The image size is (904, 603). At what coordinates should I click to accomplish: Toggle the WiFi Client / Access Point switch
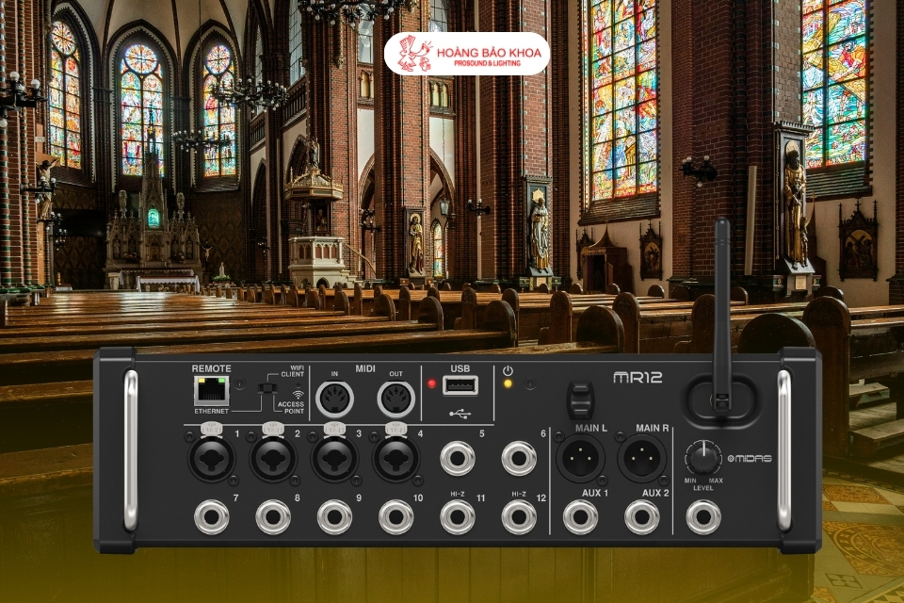266,387
